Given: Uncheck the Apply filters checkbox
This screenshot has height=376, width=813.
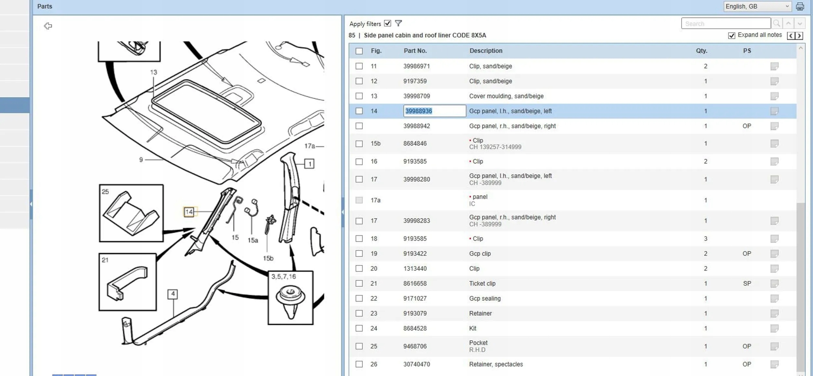Looking at the screenshot, I should tap(387, 23).
